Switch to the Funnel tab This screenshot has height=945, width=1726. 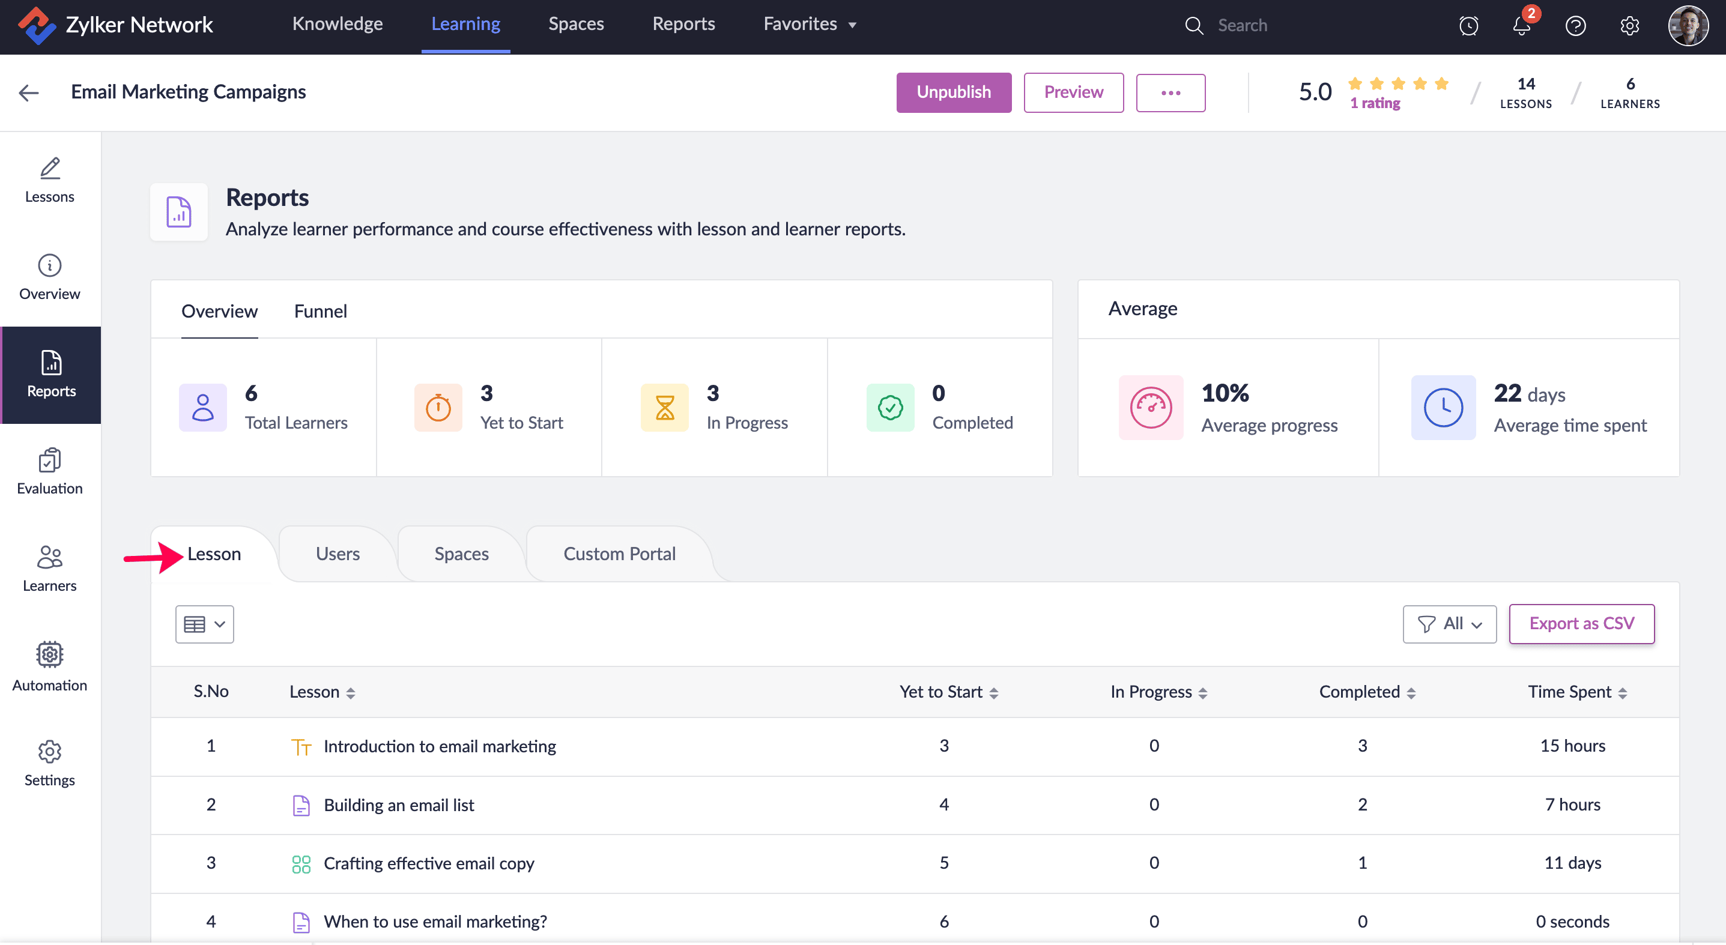pos(320,311)
